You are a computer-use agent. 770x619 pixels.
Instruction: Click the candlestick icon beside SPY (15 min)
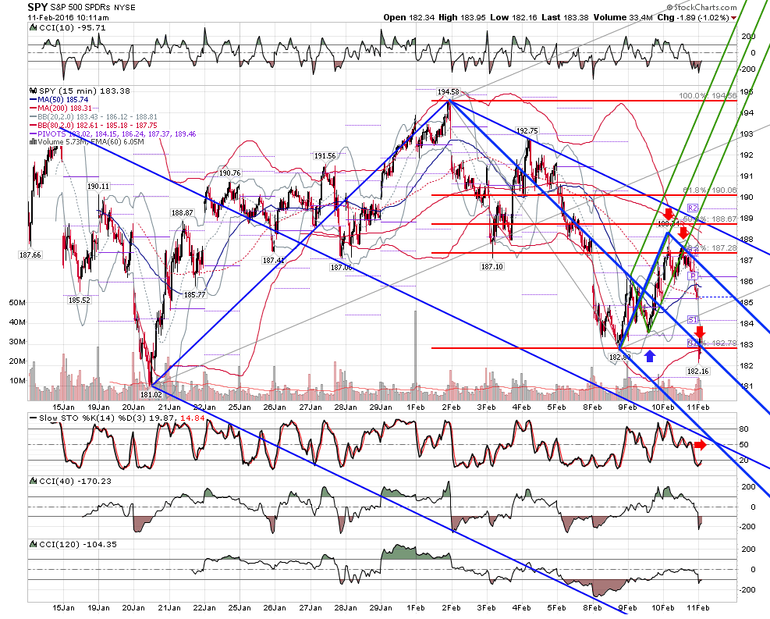pyautogui.click(x=34, y=91)
